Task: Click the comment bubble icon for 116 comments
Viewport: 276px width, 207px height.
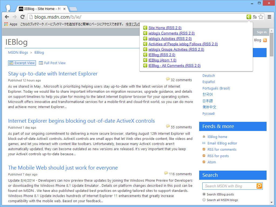Action: pyautogui.click(x=166, y=173)
